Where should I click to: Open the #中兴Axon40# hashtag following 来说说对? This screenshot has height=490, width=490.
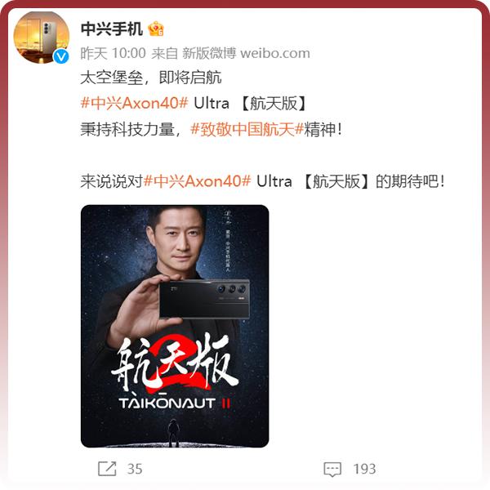pyautogui.click(x=197, y=181)
